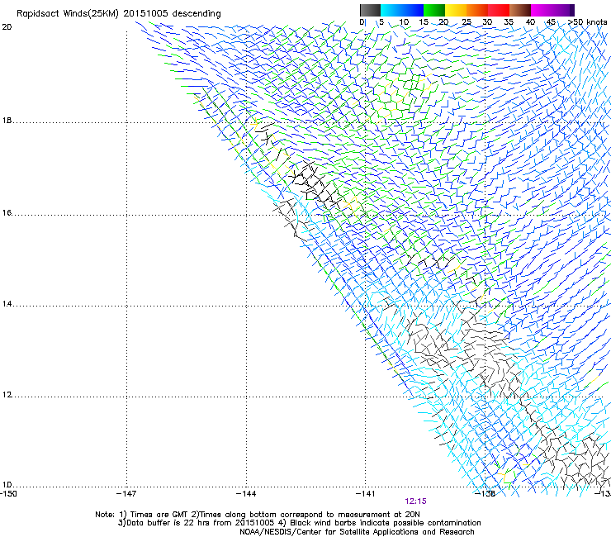This screenshot has width=611, height=537.
Task: Click the 'Data buffer is 22 hrs' note
Action: pos(299,523)
